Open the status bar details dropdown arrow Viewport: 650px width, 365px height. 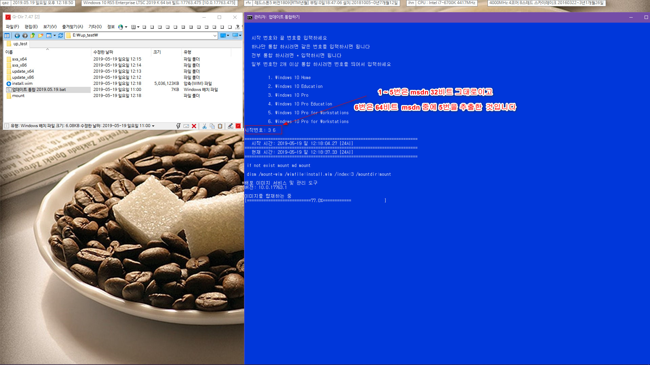click(153, 126)
